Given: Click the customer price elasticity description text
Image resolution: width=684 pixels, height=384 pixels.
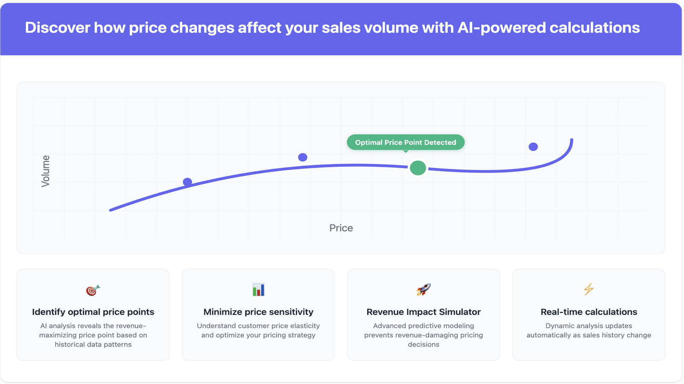Looking at the screenshot, I should 258,330.
